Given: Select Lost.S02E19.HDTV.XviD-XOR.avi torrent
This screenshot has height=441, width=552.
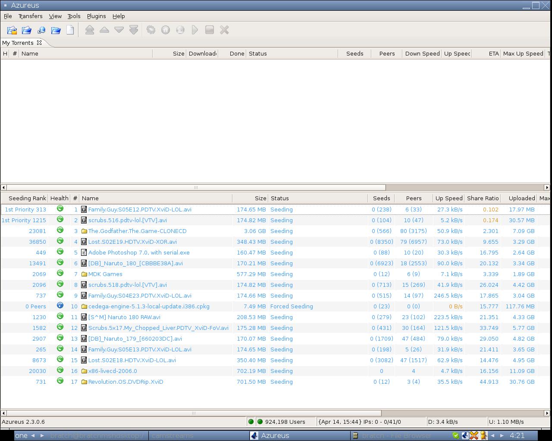Looking at the screenshot, I should tap(132, 242).
